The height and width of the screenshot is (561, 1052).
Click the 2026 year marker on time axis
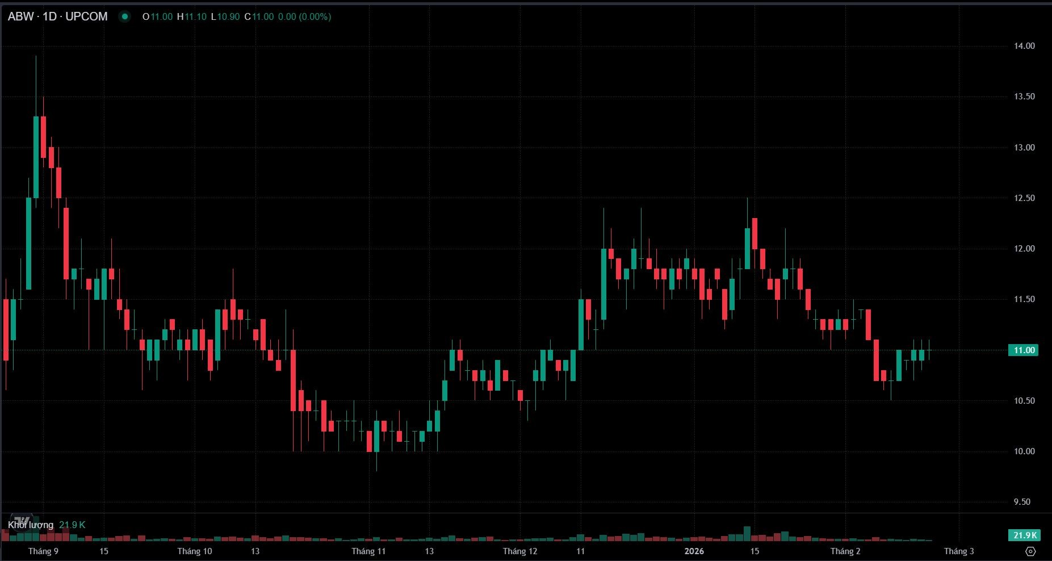[x=694, y=551]
